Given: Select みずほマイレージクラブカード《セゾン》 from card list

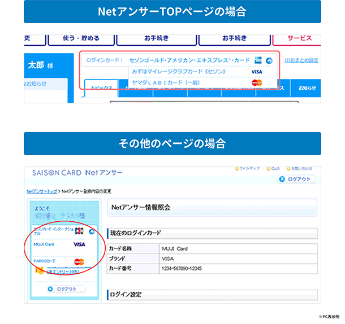Looking at the screenshot, I should [179, 72].
